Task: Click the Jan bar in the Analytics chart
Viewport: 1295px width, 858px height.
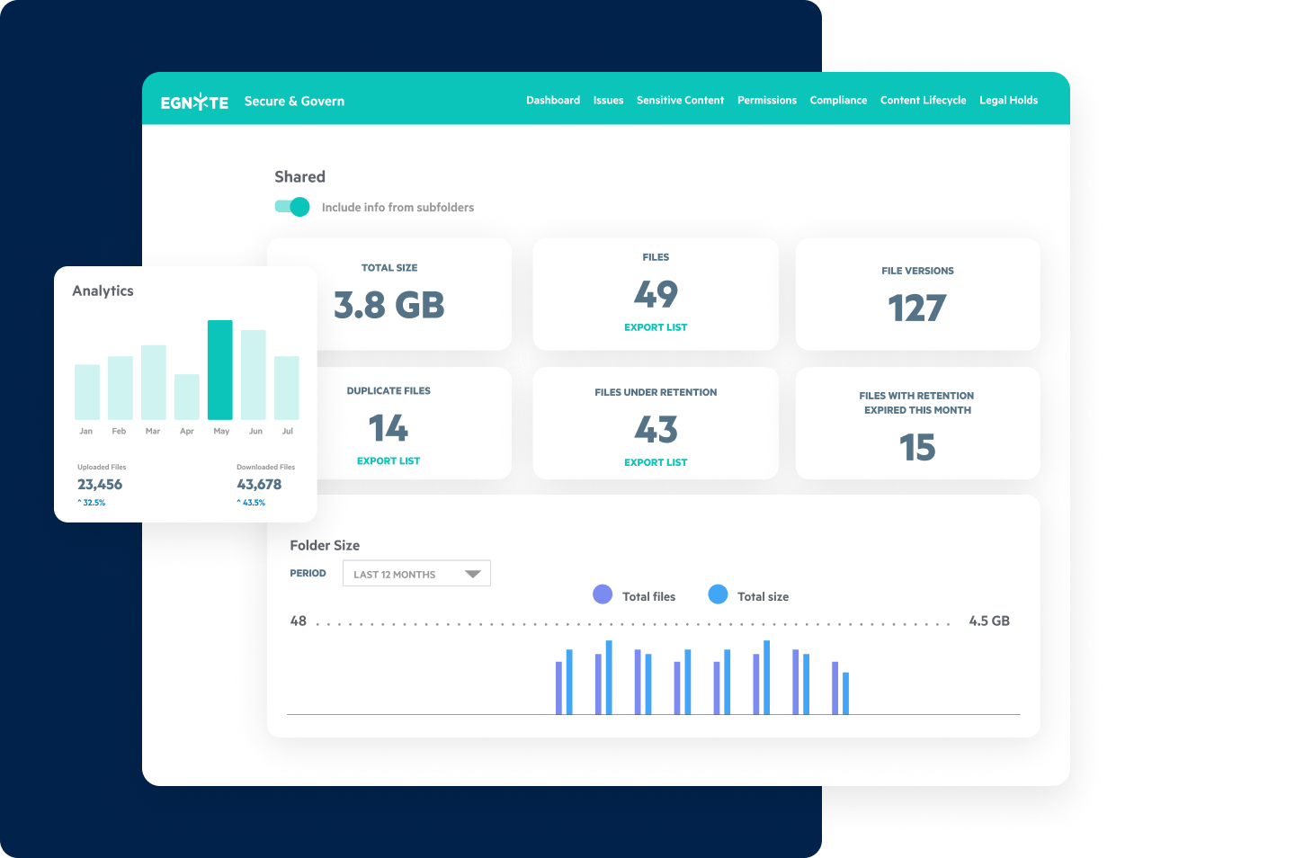Action: (86, 391)
